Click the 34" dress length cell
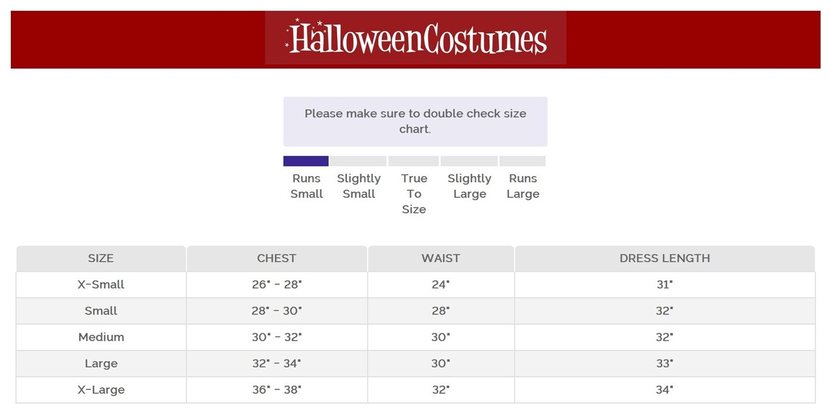Image resolution: width=830 pixels, height=419 pixels. [x=665, y=390]
